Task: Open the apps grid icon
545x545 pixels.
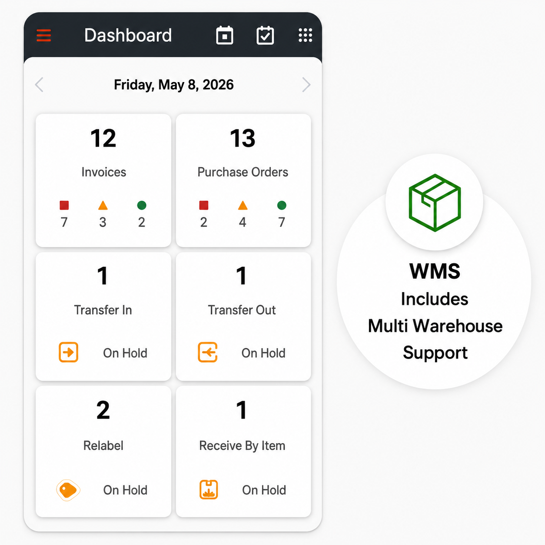Action: coord(306,35)
